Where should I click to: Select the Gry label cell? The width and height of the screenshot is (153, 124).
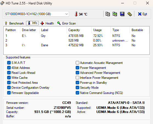tap(43, 36)
